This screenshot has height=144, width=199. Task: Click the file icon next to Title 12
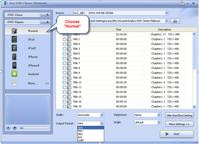pos(69,82)
